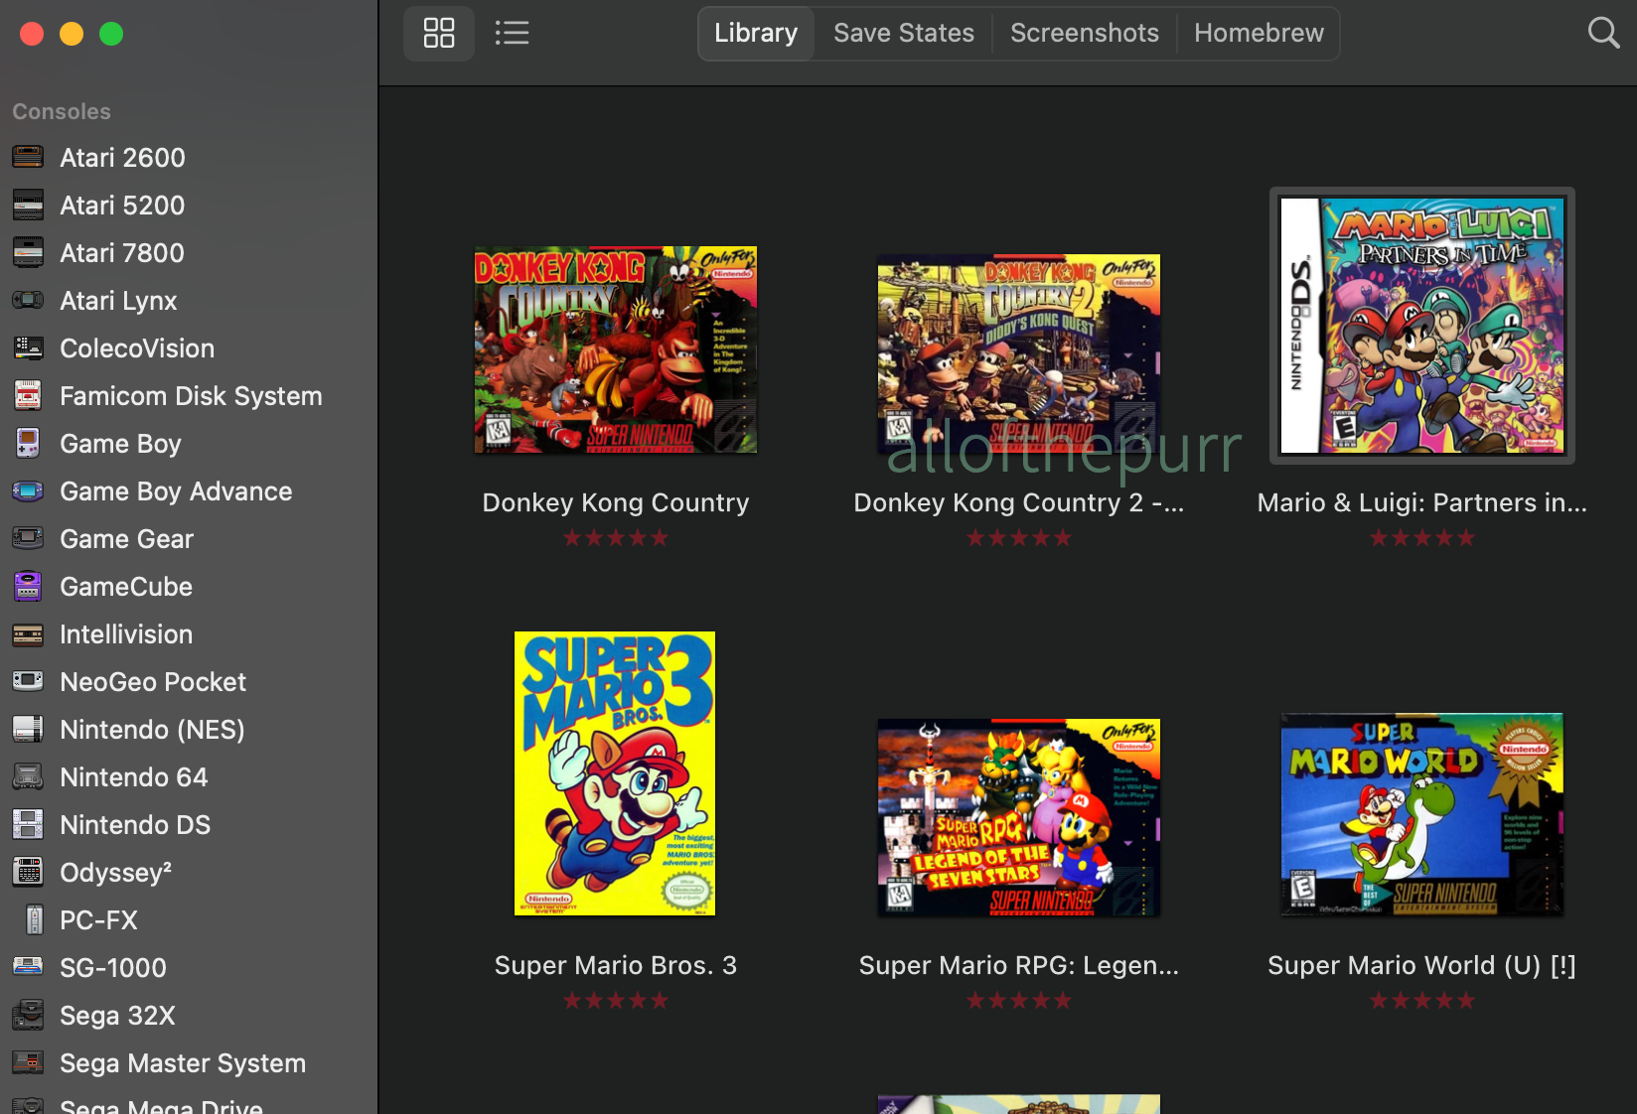The image size is (1637, 1114).
Task: Click the Sega Master System icon
Action: click(28, 1062)
